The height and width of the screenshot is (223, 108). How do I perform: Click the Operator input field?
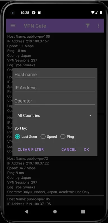click(55, 101)
